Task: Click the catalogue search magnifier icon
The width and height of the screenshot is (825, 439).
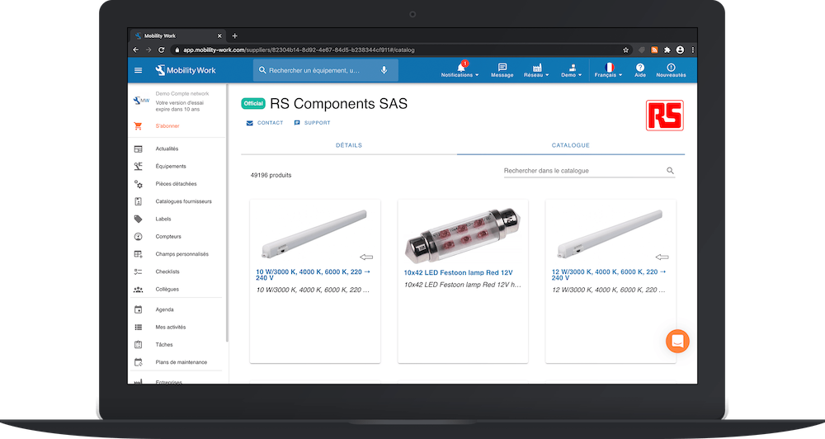Action: (x=670, y=171)
